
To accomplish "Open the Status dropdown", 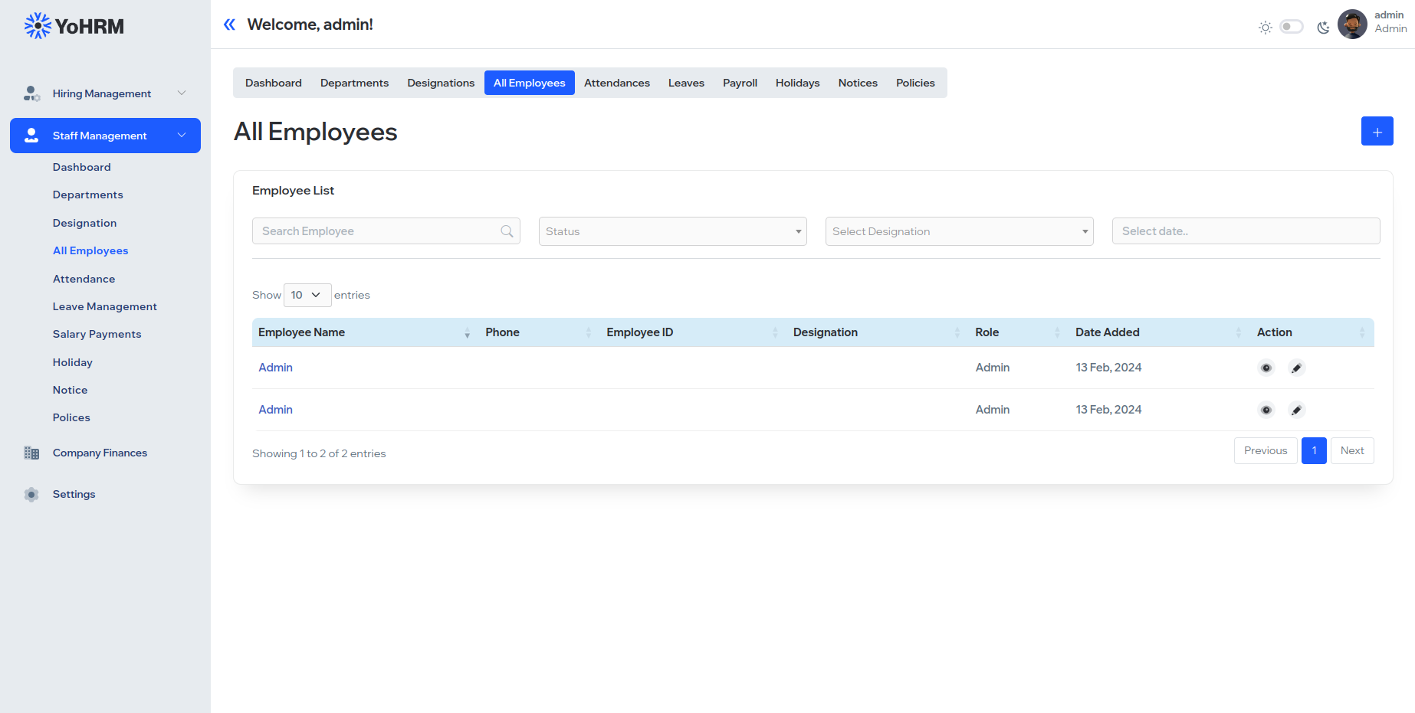I will (672, 231).
